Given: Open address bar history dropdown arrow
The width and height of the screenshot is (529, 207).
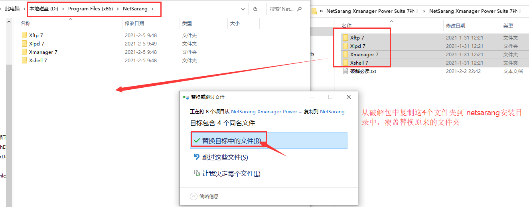Looking at the screenshot, I should 243,9.
